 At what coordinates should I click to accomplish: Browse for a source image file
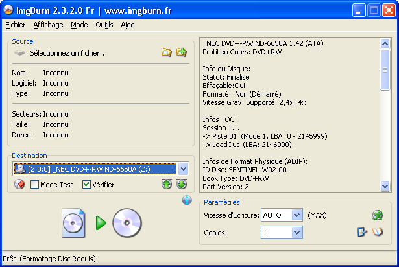[167, 52]
